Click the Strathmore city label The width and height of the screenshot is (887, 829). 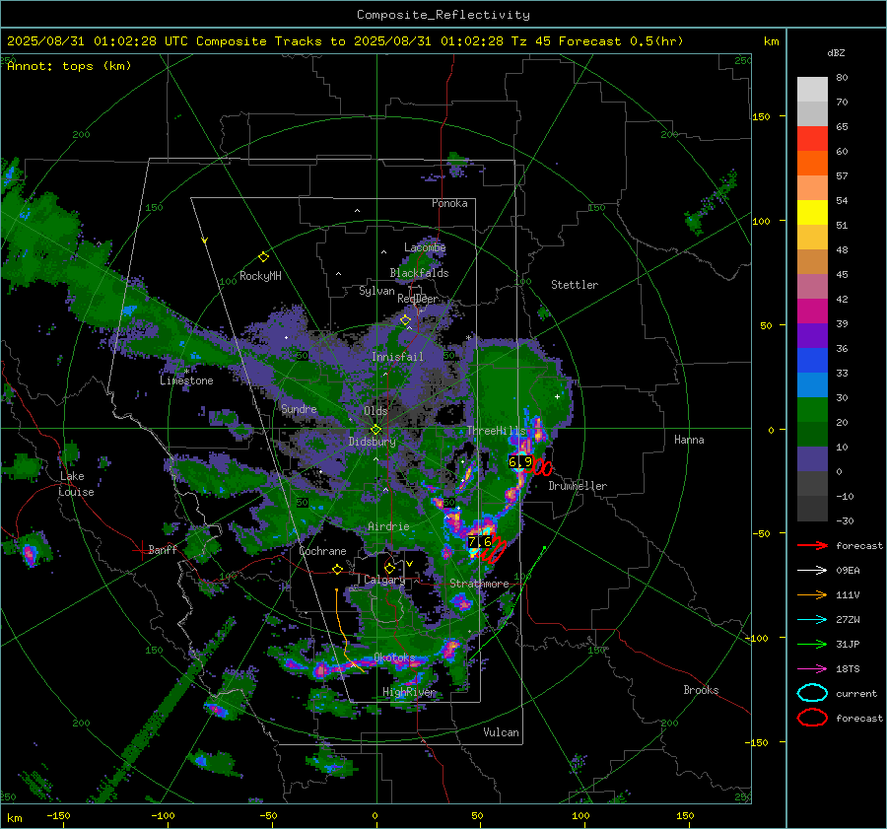pos(480,584)
